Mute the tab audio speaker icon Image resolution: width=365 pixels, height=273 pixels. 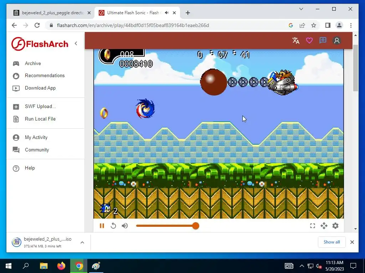click(167, 13)
